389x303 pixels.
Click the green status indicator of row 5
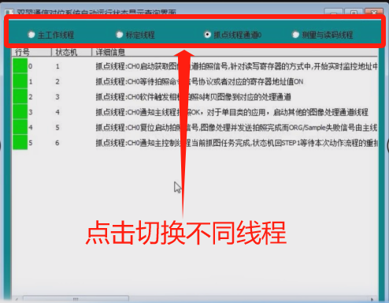pos(20,143)
